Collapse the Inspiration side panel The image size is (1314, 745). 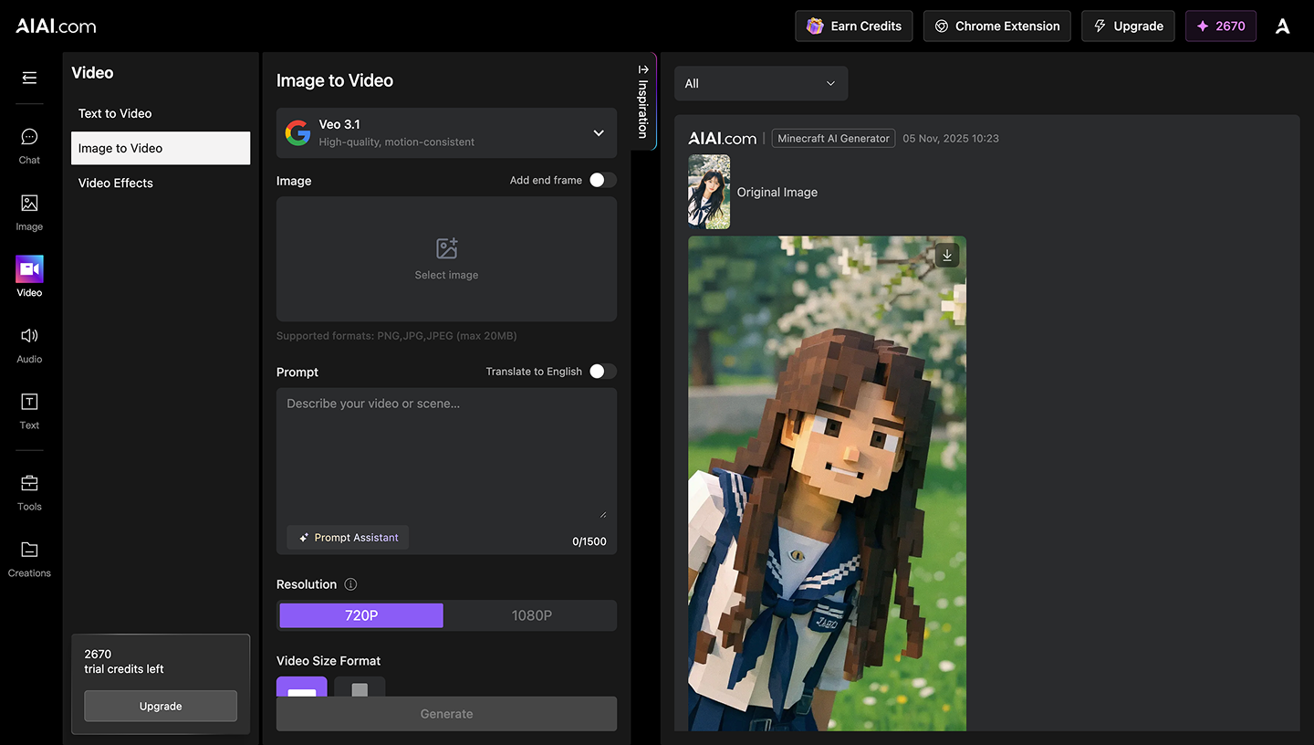(642, 100)
